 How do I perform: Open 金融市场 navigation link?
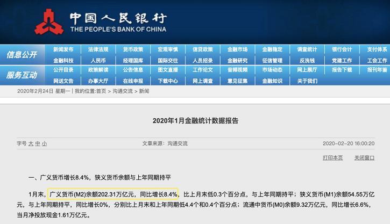[x=237, y=49]
